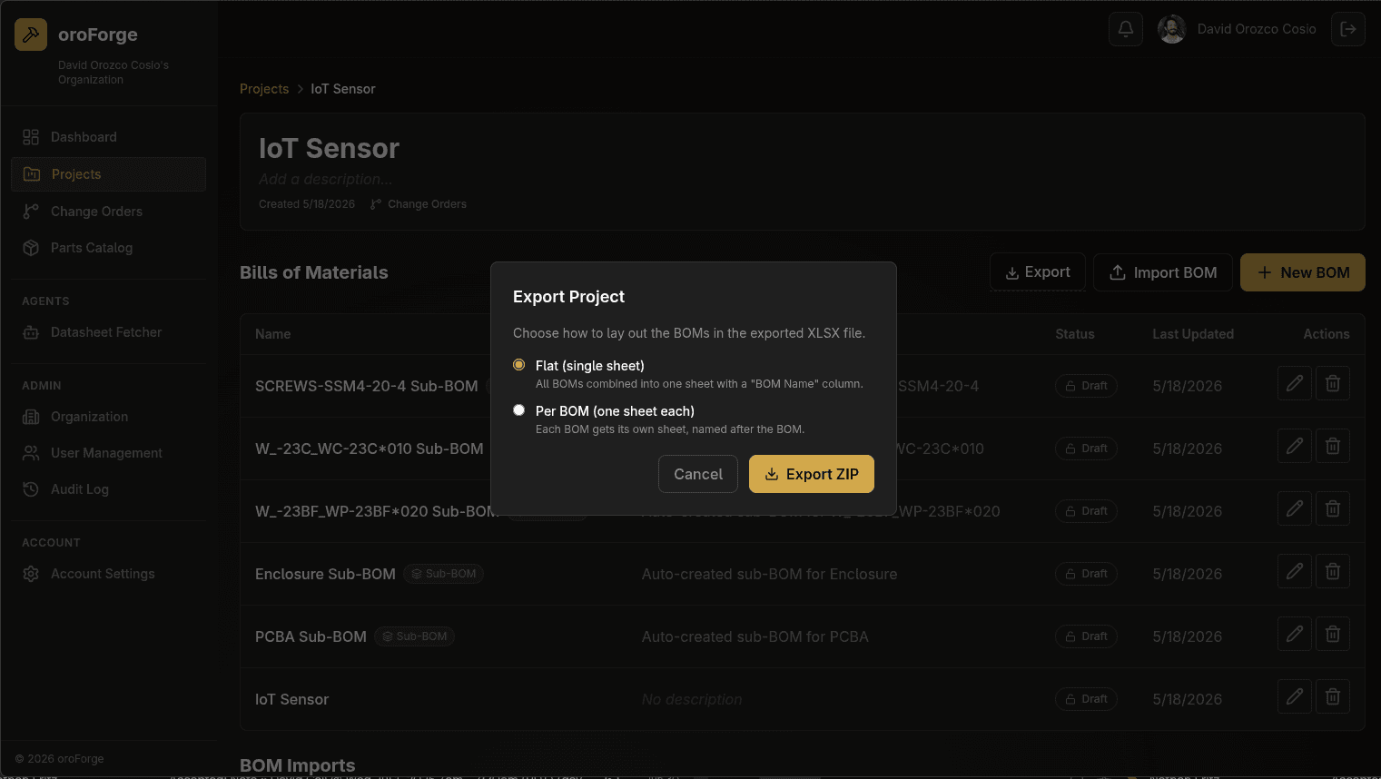Screen dimensions: 1381x779
Task: Edit the W_-23C_WC-23C*010 Sub-BOM row
Action: point(1295,446)
